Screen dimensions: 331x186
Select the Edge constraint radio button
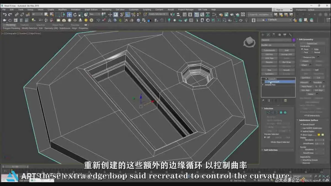pos(312,49)
